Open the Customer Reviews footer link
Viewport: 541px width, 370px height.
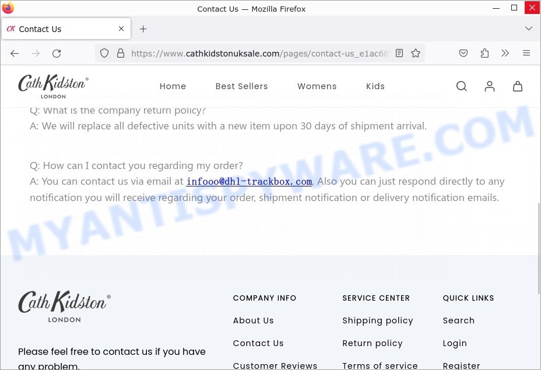275,365
